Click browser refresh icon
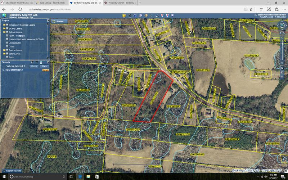The width and height of the screenshot is (288, 180). pos(20,9)
